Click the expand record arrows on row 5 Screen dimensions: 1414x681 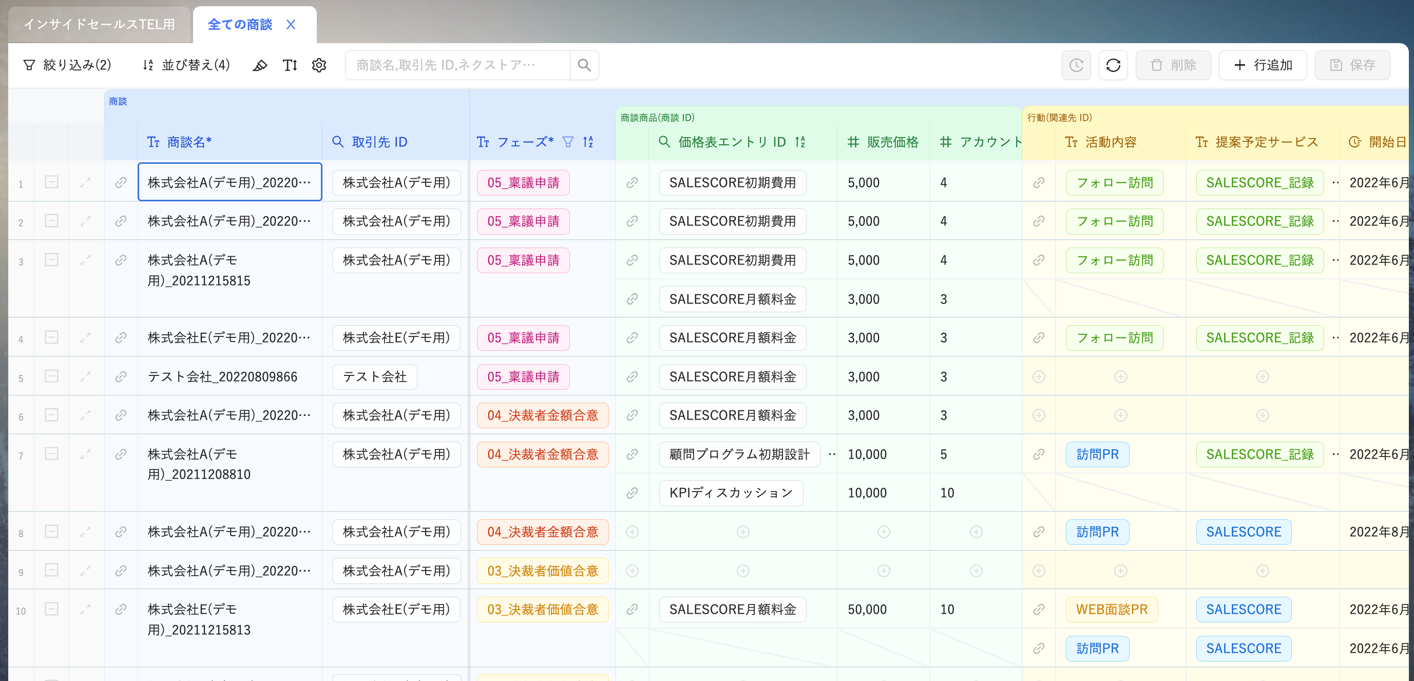pyautogui.click(x=86, y=377)
